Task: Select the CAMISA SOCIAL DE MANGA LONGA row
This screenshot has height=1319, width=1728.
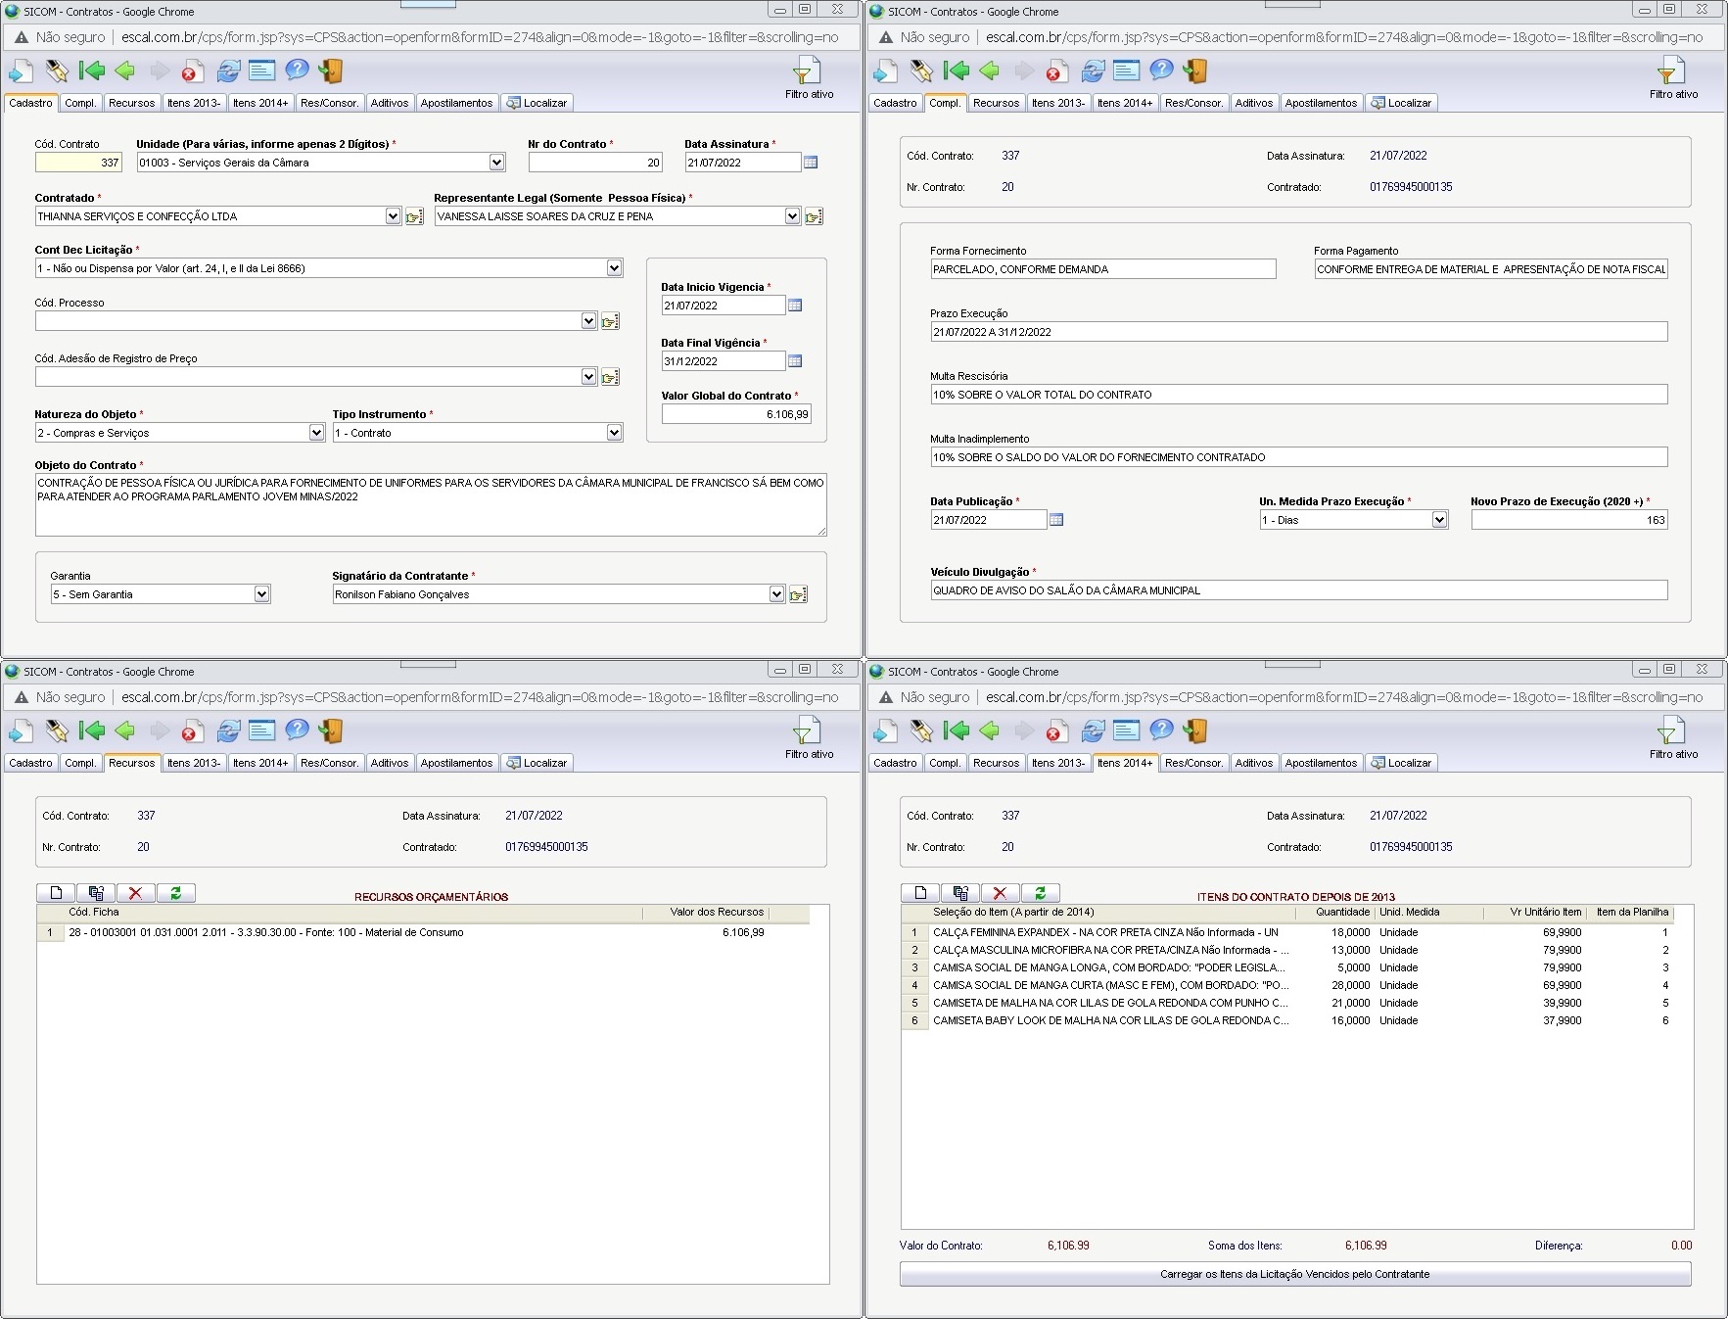Action: click(x=1108, y=967)
